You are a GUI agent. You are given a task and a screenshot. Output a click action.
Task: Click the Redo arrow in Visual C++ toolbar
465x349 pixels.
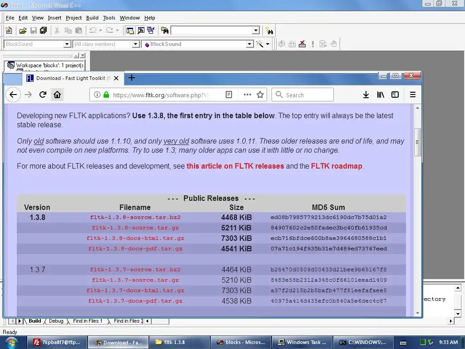pyautogui.click(x=109, y=30)
